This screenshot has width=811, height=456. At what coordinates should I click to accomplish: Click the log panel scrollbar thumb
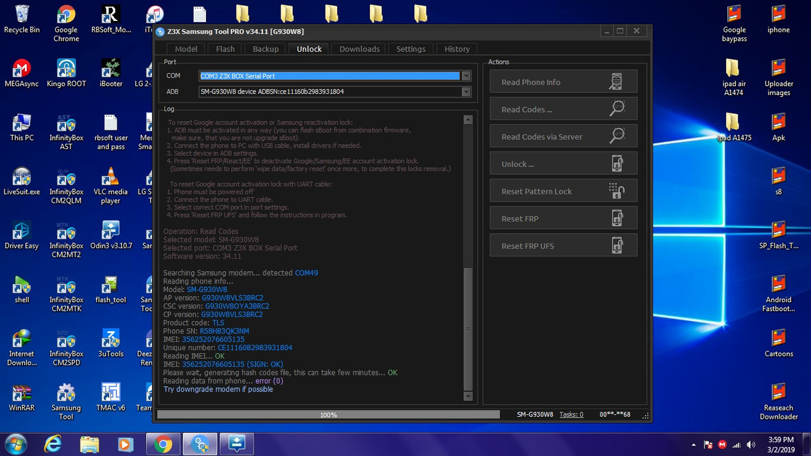pos(468,328)
